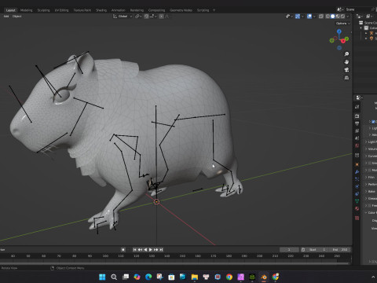Click the pin scene icon in top bar
377x283 pixels.
pos(373,9)
